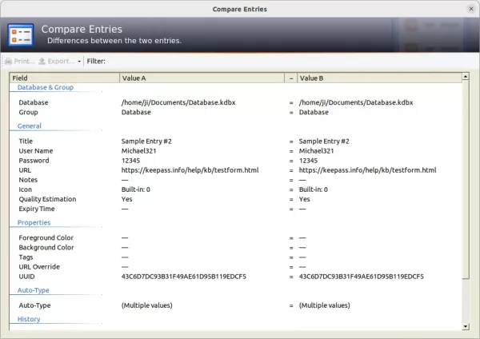Image resolution: width=480 pixels, height=339 pixels.
Task: Select the UUID row
Action: (236, 277)
